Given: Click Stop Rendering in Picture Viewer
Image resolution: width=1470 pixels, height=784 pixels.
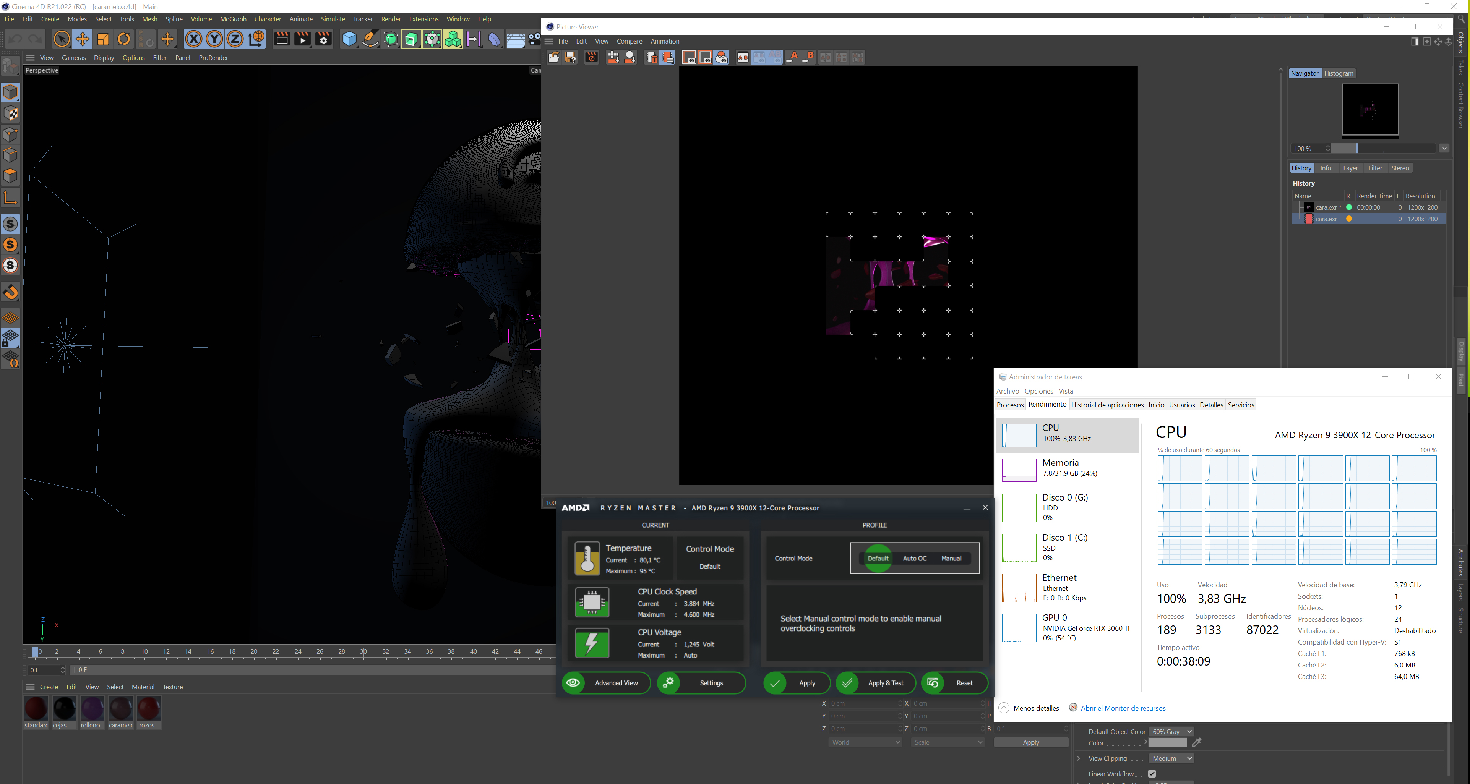Looking at the screenshot, I should click(x=592, y=58).
